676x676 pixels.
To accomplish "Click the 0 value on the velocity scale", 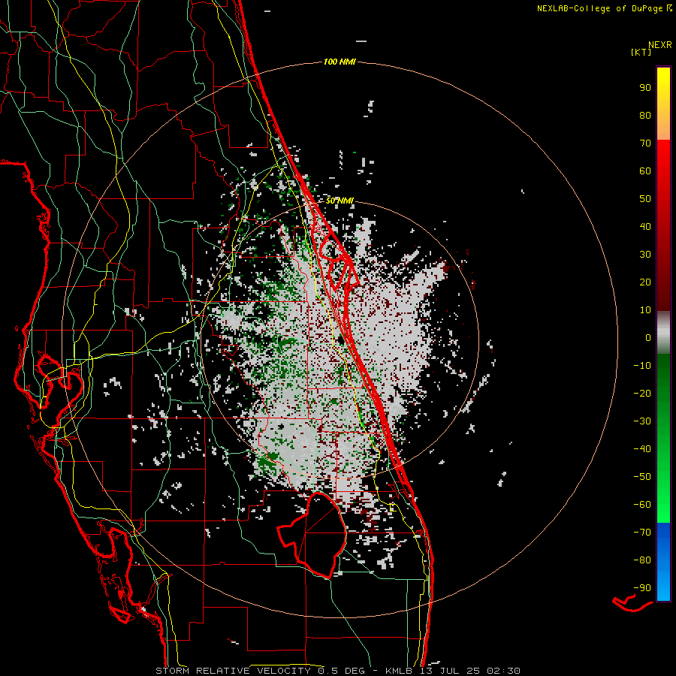I will (648, 337).
